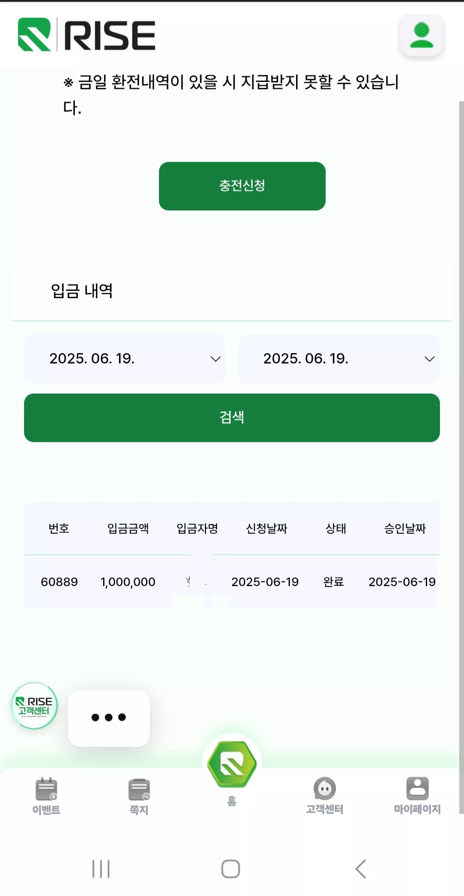Click the 충전신청 button
The width and height of the screenshot is (464, 896).
[x=242, y=186]
